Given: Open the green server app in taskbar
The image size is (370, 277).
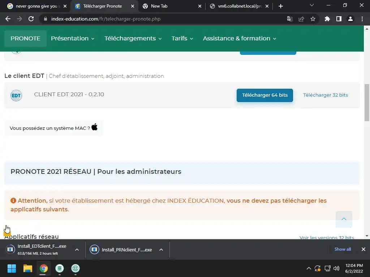Looking at the screenshot, I should point(60,268).
